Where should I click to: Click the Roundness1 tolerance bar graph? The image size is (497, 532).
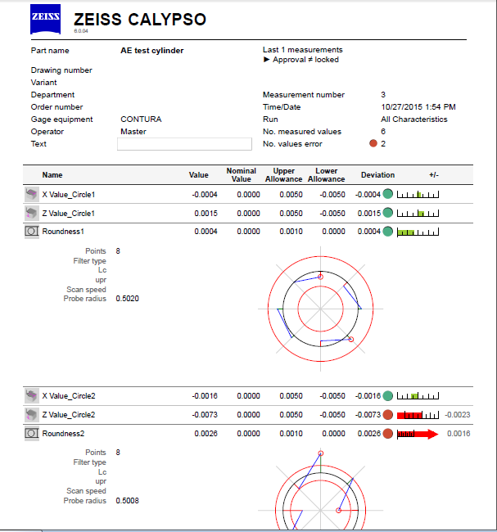click(x=418, y=232)
